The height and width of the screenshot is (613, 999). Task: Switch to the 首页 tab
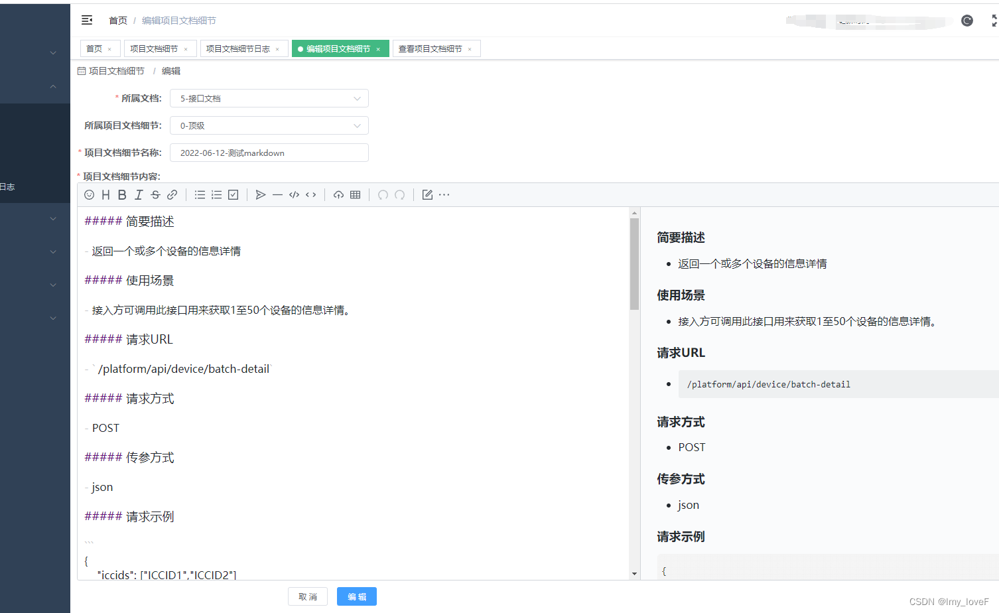[x=95, y=48]
